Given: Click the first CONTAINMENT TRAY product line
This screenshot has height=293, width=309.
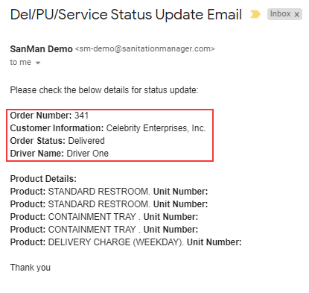Looking at the screenshot, I should [x=104, y=217].
